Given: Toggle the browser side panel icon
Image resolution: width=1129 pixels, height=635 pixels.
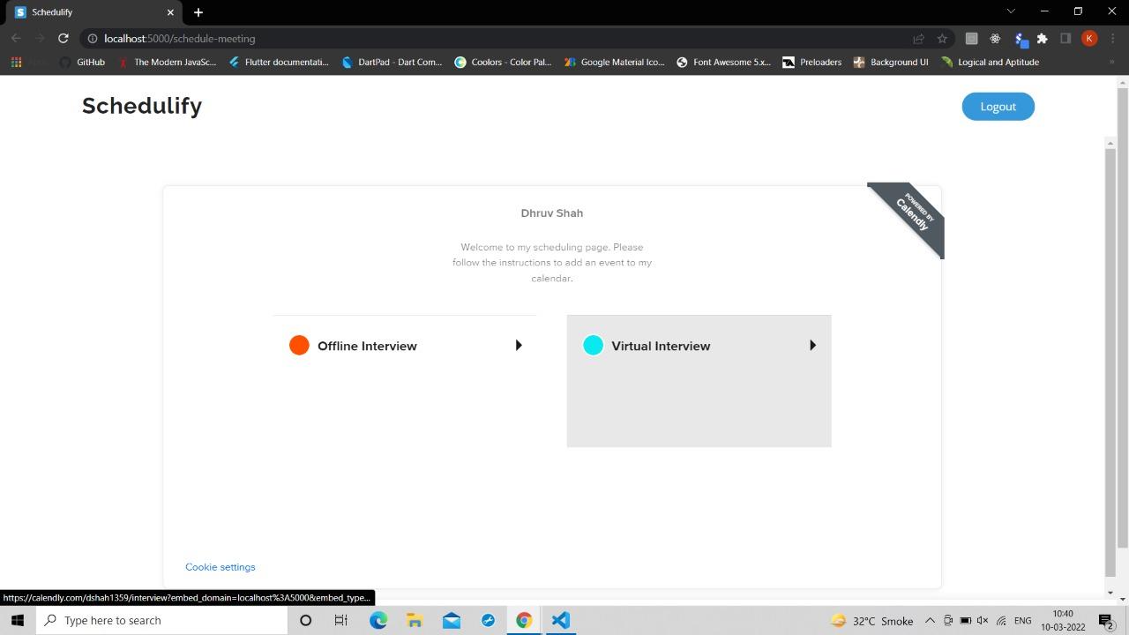Looking at the screenshot, I should point(1065,38).
